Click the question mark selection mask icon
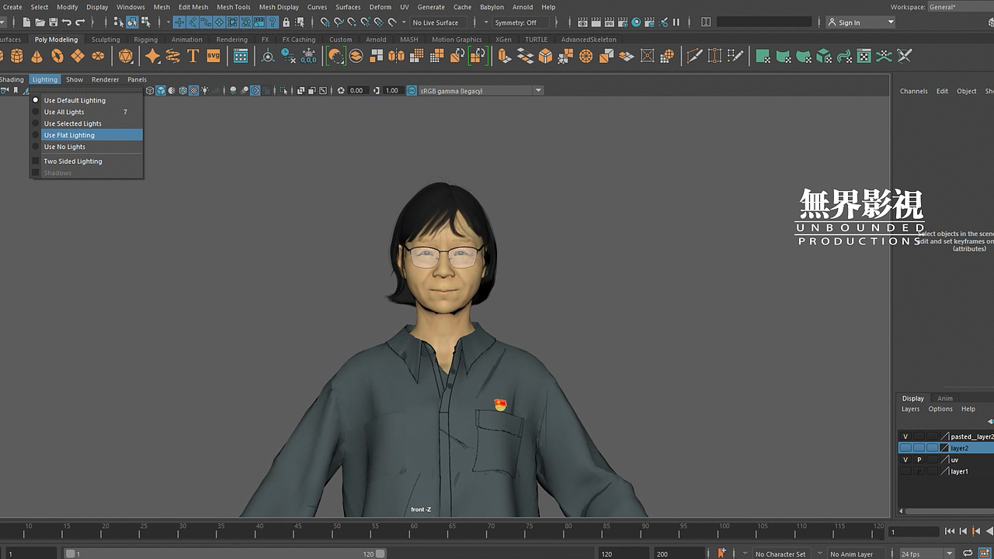994x559 pixels. point(273,23)
